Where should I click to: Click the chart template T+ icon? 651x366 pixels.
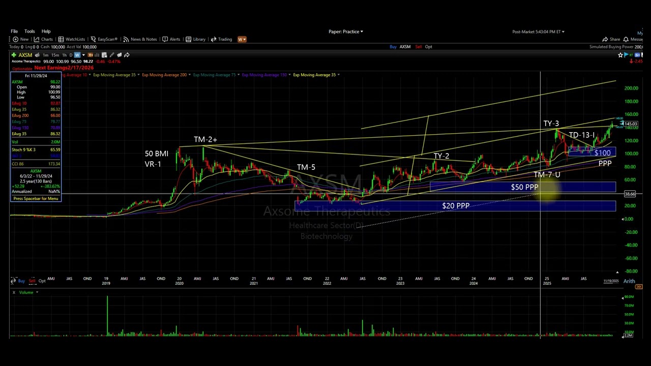pos(90,55)
